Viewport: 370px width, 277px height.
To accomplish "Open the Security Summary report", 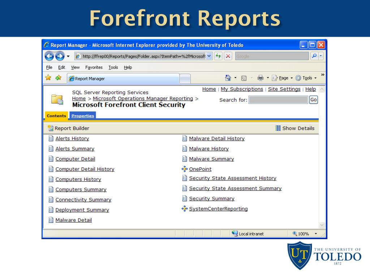I will (212, 198).
